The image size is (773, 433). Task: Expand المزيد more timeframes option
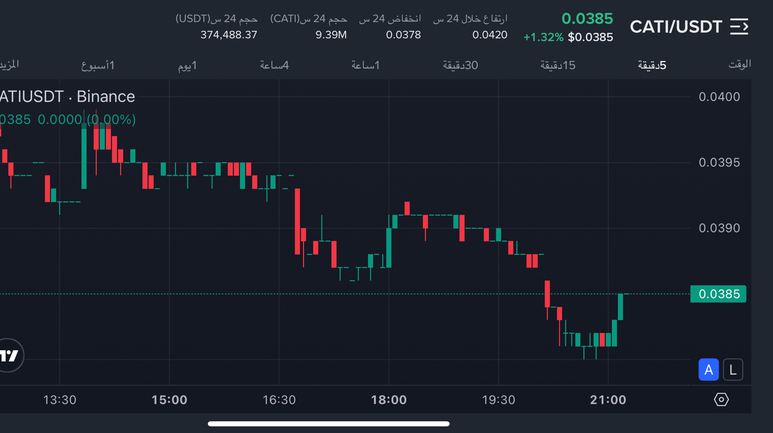[9, 65]
